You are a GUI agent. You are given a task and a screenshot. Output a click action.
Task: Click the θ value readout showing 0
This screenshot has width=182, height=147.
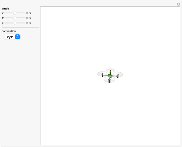30,18
